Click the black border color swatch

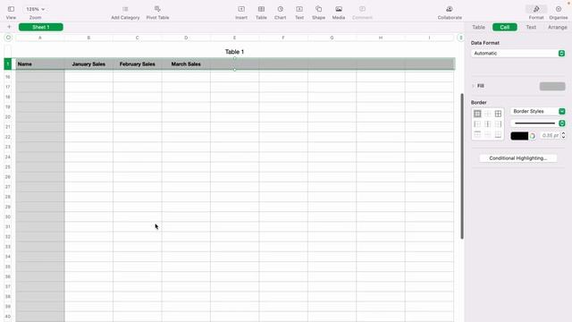point(519,136)
